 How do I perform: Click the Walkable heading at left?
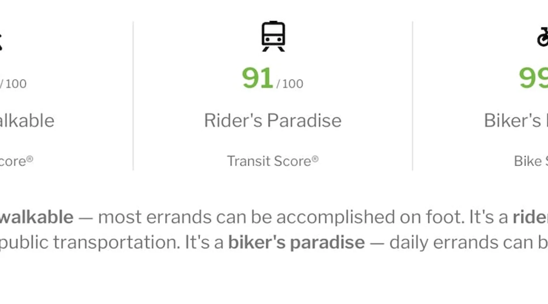[27, 121]
